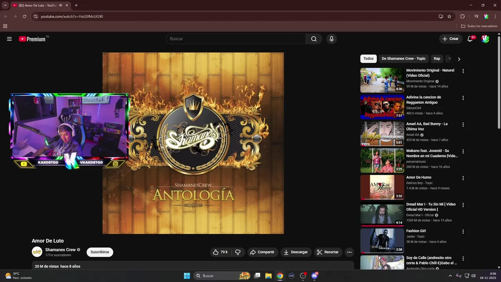
Task: Click the page vertical scrollbar
Action: point(499,82)
